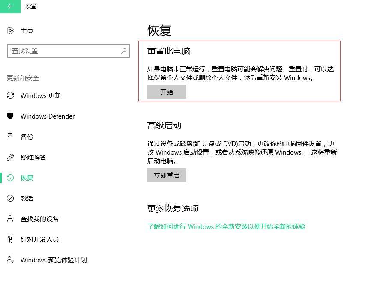The width and height of the screenshot is (389, 283).
Task: Click the 开始 button to reset PC
Action: point(167,92)
